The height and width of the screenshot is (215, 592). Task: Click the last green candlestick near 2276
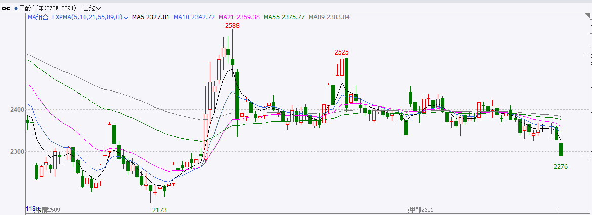[561, 149]
